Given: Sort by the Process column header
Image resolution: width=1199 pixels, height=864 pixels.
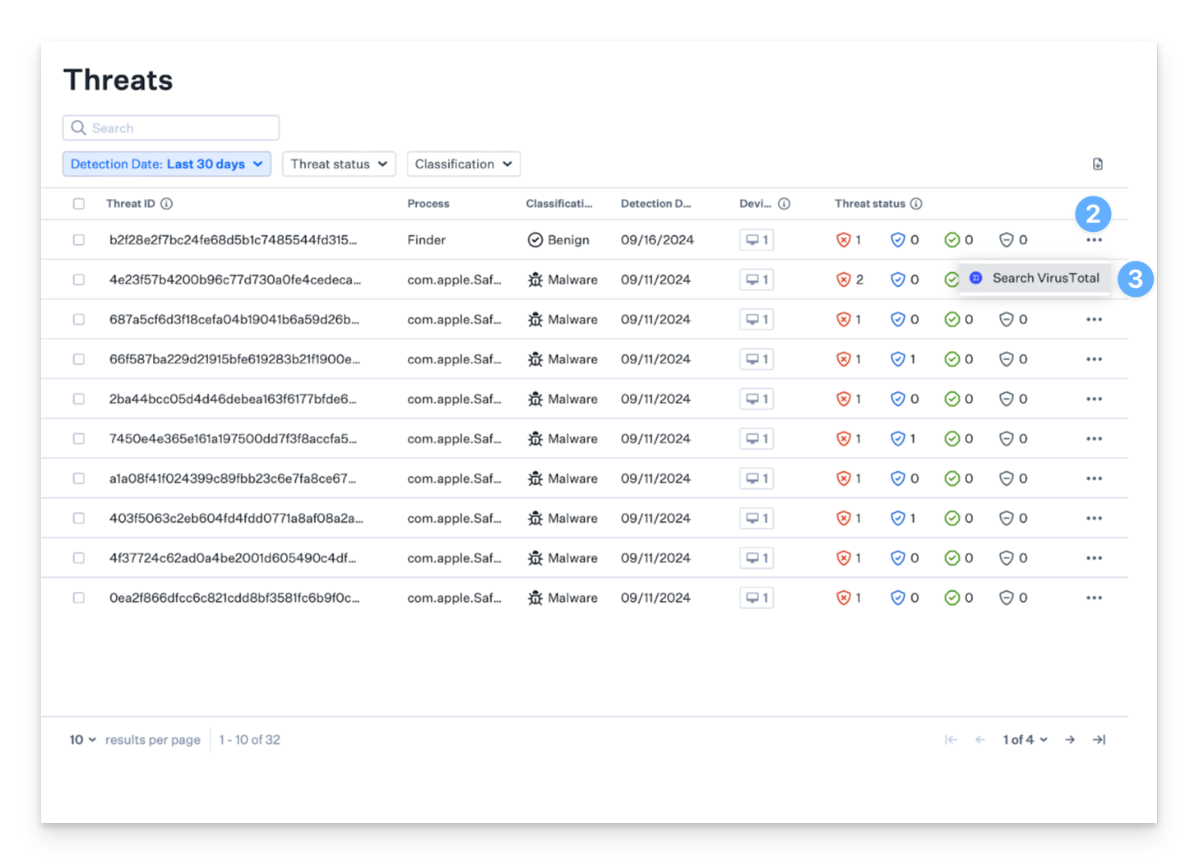Looking at the screenshot, I should click(x=428, y=204).
